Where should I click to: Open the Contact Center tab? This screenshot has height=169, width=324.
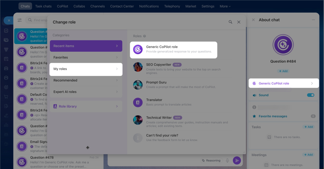[x=122, y=6]
